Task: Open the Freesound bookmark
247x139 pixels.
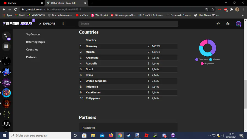Action: click(179, 15)
